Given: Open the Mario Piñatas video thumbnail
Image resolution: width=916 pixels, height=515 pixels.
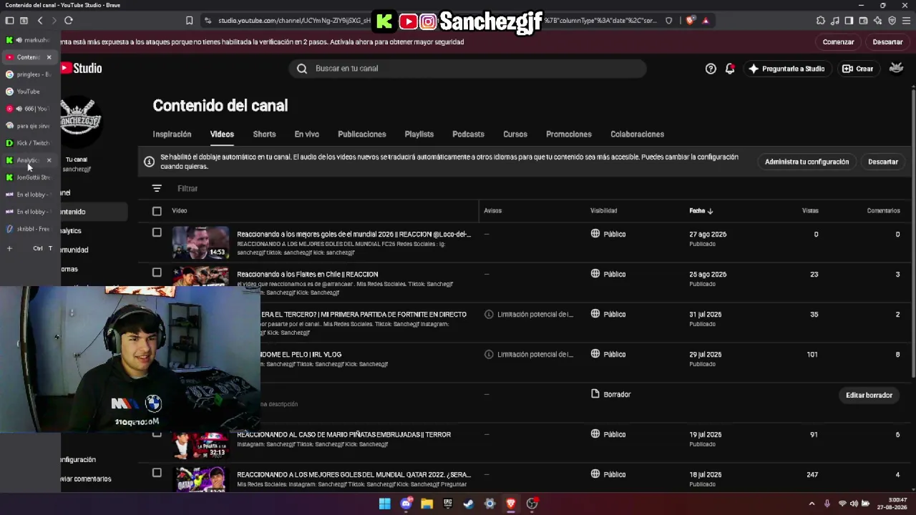Looking at the screenshot, I should (200, 445).
